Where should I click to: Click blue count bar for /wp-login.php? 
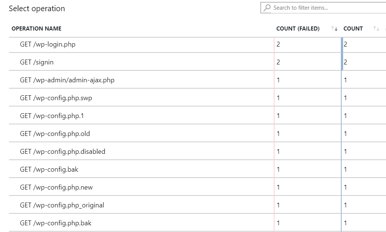pyautogui.click(x=342, y=45)
